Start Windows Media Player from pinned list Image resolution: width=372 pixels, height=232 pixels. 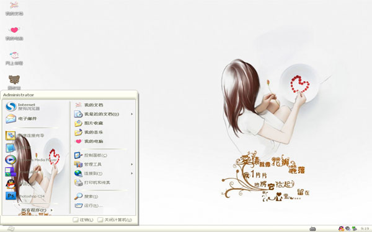tap(31, 160)
